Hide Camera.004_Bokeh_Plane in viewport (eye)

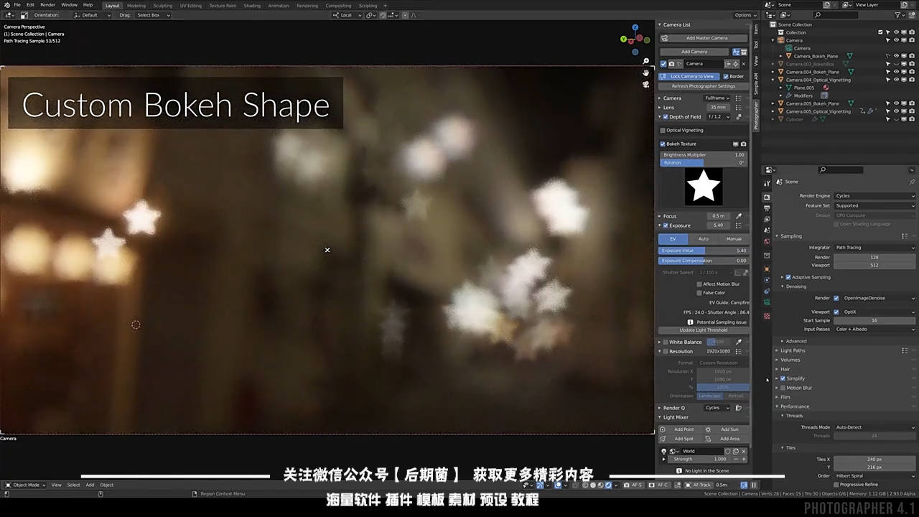[896, 72]
